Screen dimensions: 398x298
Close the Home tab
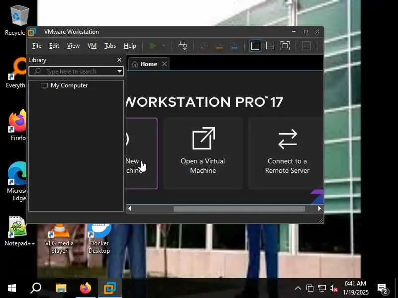point(165,64)
